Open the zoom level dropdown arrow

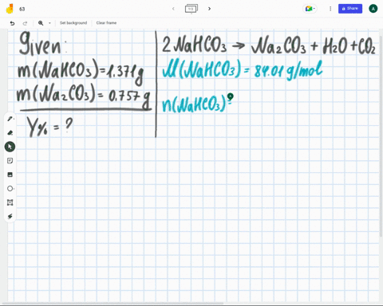(x=49, y=23)
